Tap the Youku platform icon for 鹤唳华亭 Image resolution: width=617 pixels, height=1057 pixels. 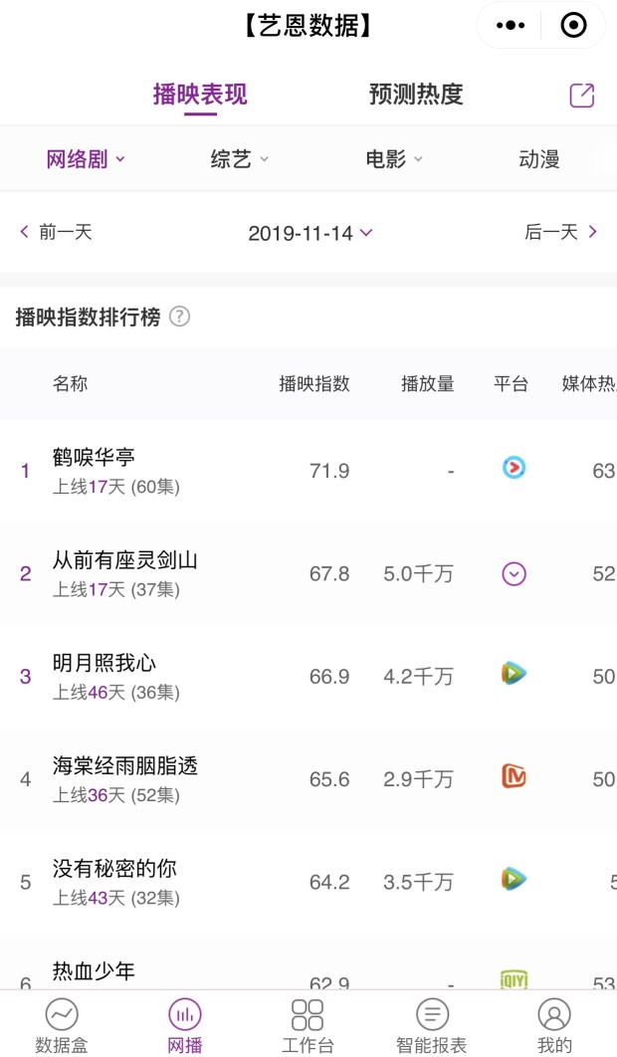[x=514, y=468]
